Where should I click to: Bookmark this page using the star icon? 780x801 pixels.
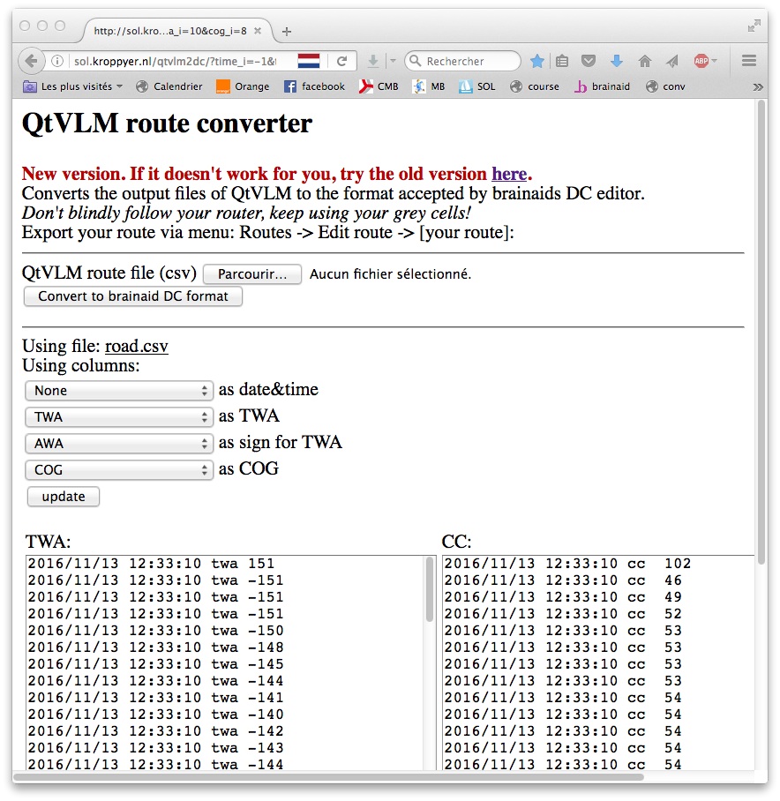pos(537,61)
